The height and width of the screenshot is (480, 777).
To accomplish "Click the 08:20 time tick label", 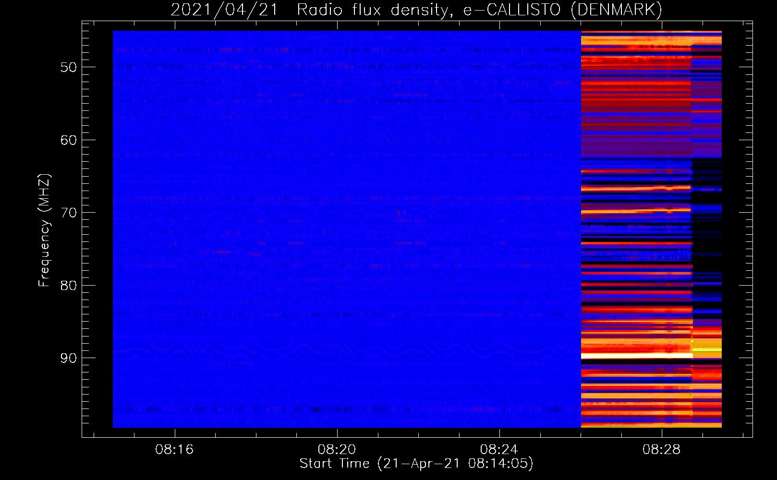I will coord(337,449).
